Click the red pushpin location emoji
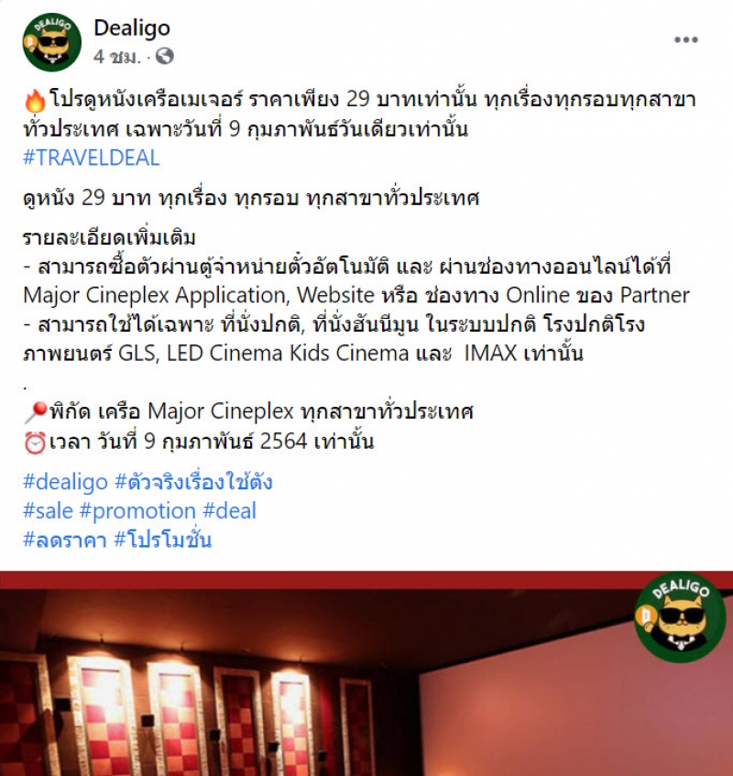The height and width of the screenshot is (776, 733). [x=35, y=412]
